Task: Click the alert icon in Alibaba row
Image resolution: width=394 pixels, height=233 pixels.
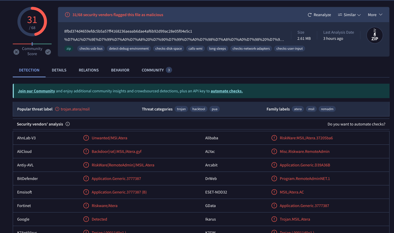Action: (274, 138)
